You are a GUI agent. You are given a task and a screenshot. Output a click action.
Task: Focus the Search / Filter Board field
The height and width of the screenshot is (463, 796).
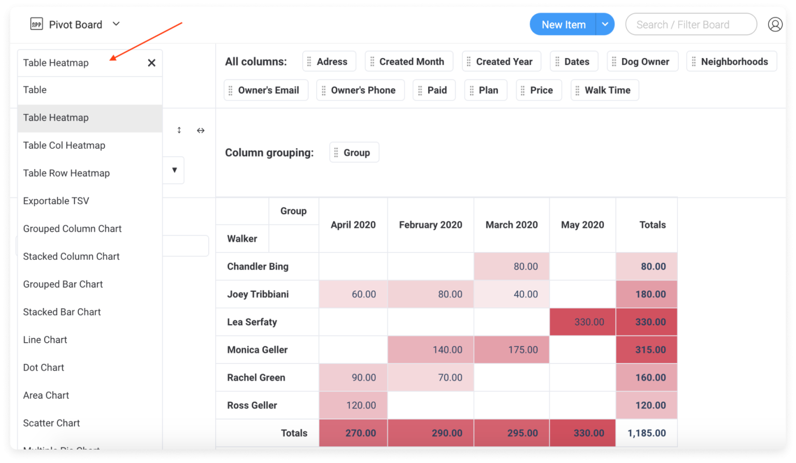(x=690, y=24)
